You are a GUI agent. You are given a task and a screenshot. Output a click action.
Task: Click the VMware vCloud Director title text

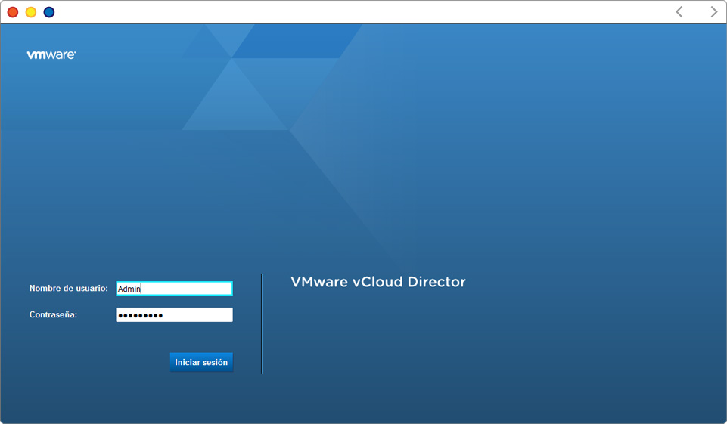pyautogui.click(x=377, y=282)
